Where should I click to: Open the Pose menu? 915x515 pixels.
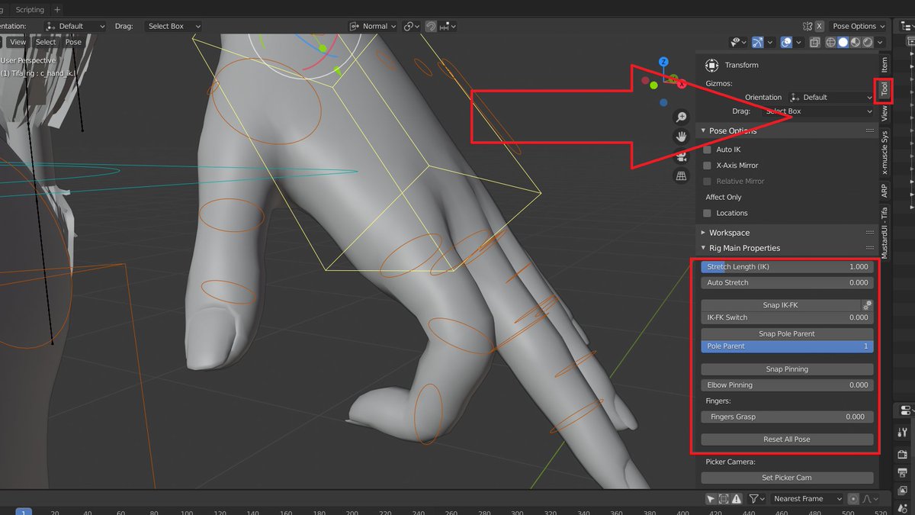click(73, 42)
